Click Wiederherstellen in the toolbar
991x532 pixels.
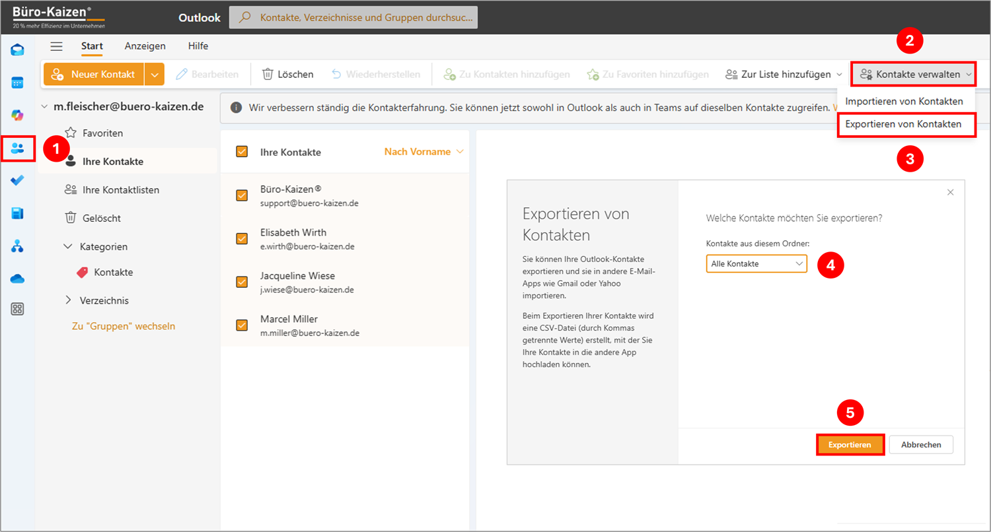click(x=376, y=75)
